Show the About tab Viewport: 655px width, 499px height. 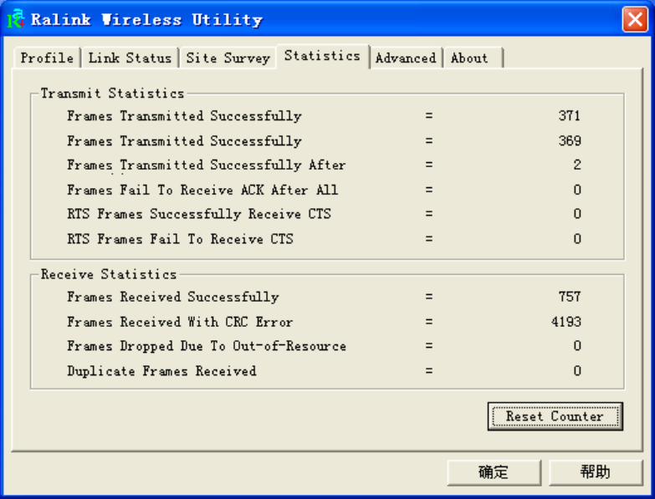point(473,58)
